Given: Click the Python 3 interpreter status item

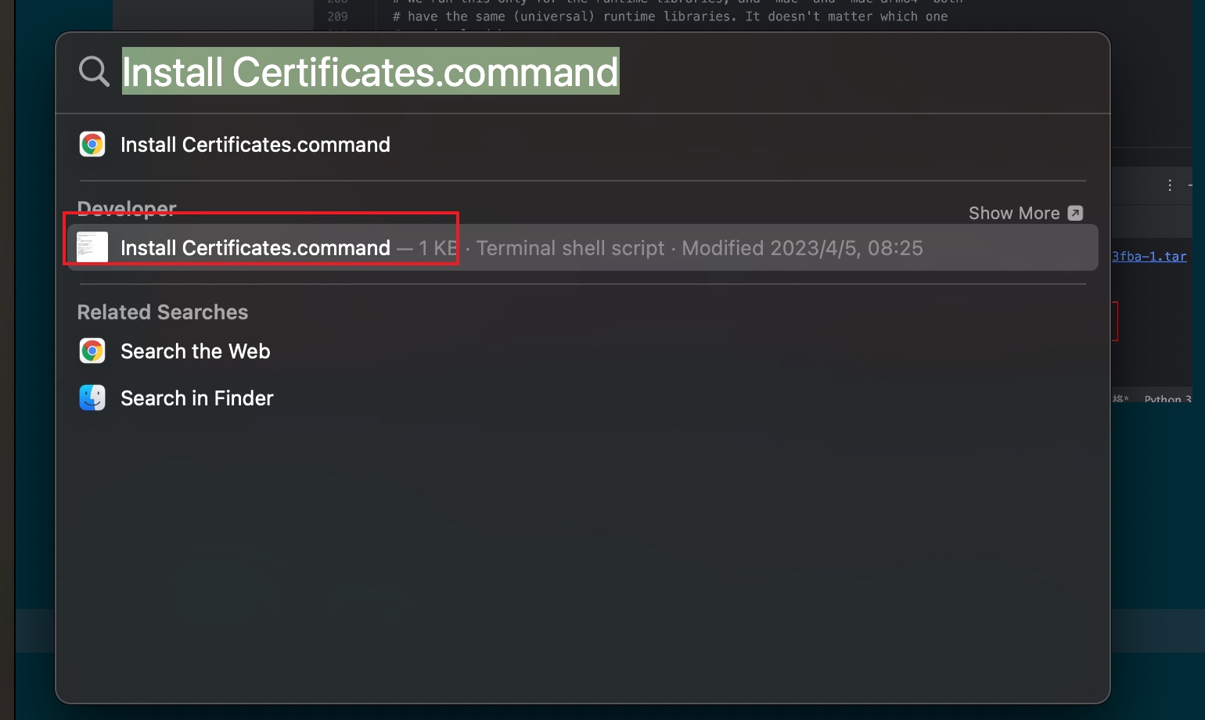Looking at the screenshot, I should (1167, 400).
